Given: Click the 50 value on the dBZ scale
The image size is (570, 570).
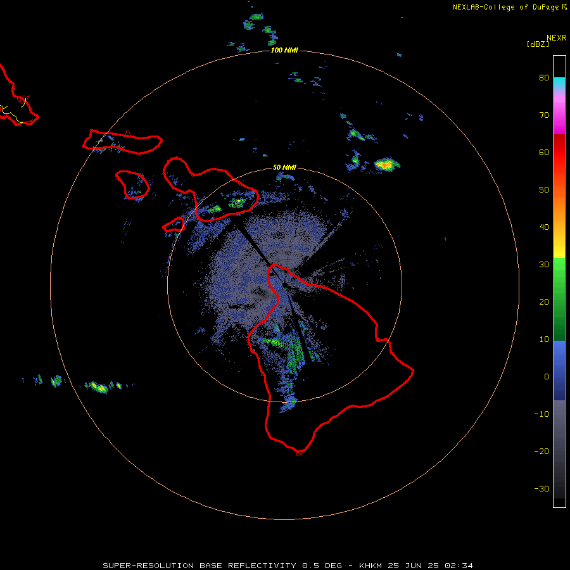Looking at the screenshot, I should click(x=544, y=190).
